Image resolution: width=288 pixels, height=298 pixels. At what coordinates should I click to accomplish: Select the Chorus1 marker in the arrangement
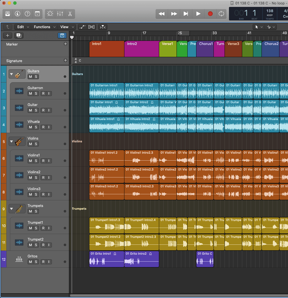click(x=205, y=49)
